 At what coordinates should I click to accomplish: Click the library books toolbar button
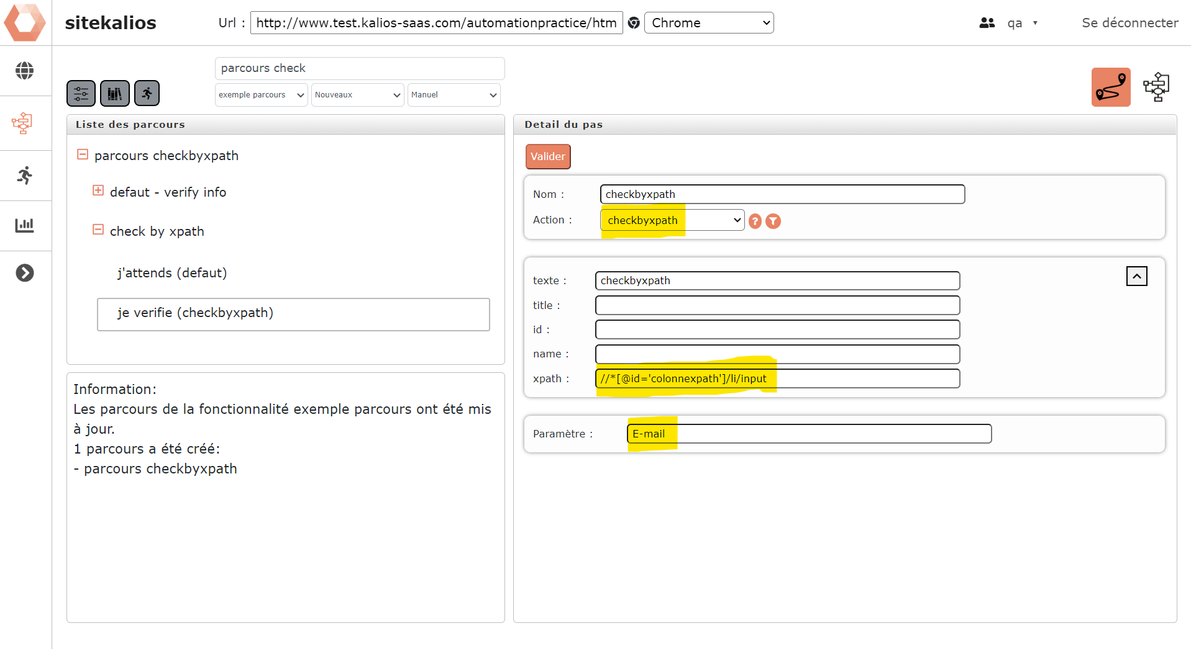(115, 94)
